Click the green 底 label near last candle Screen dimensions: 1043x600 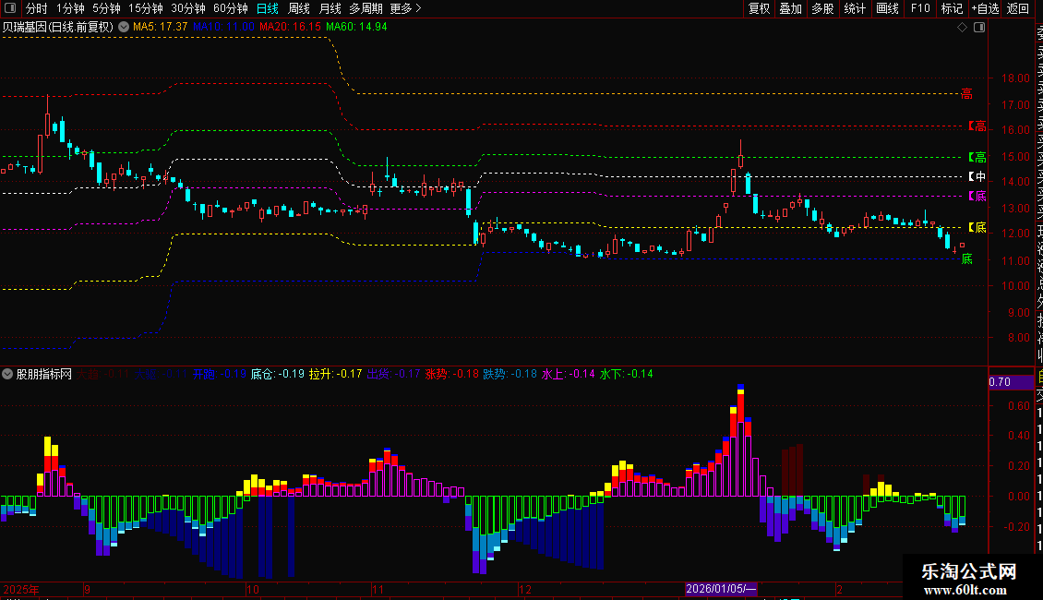(967, 258)
